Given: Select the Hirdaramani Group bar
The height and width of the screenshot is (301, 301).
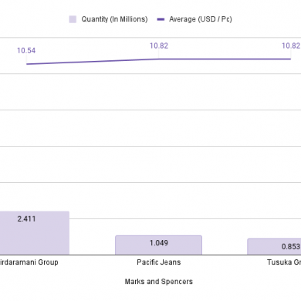Looking at the screenshot, I should (x=35, y=233).
